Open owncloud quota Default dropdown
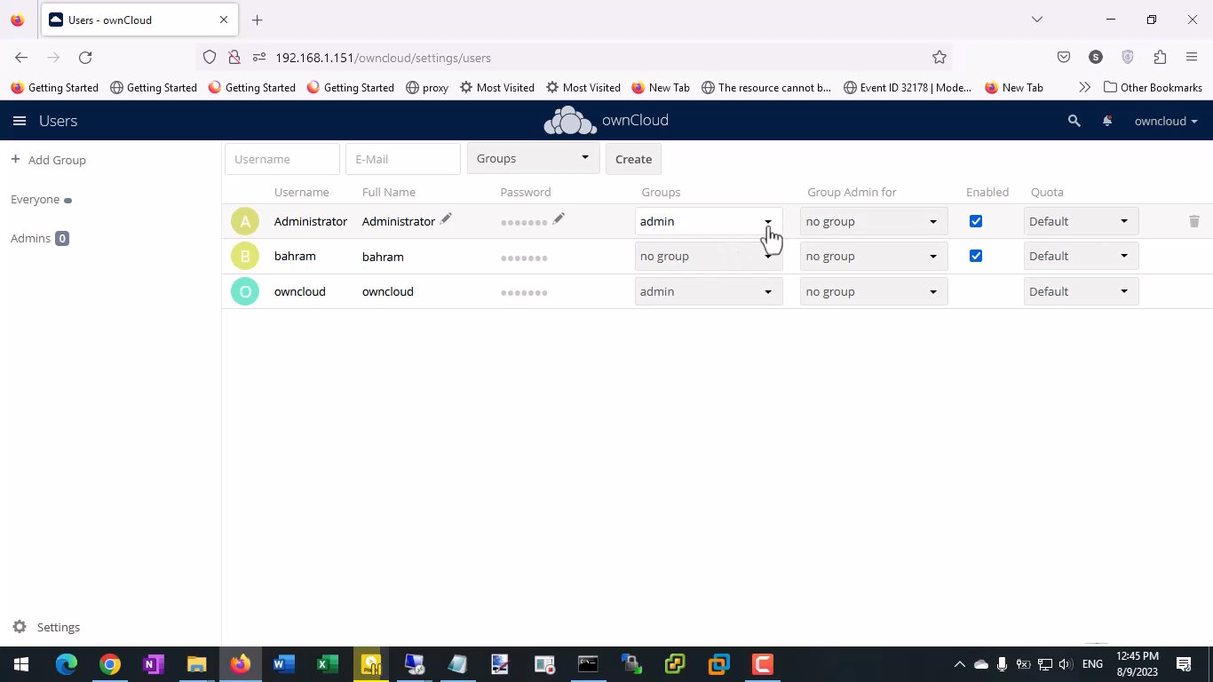 1081,291
